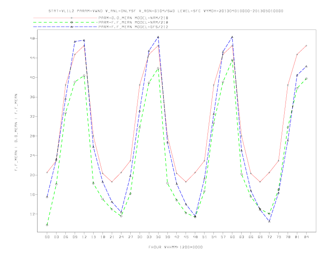Click x-axis tick label 15

pyautogui.click(x=93, y=237)
